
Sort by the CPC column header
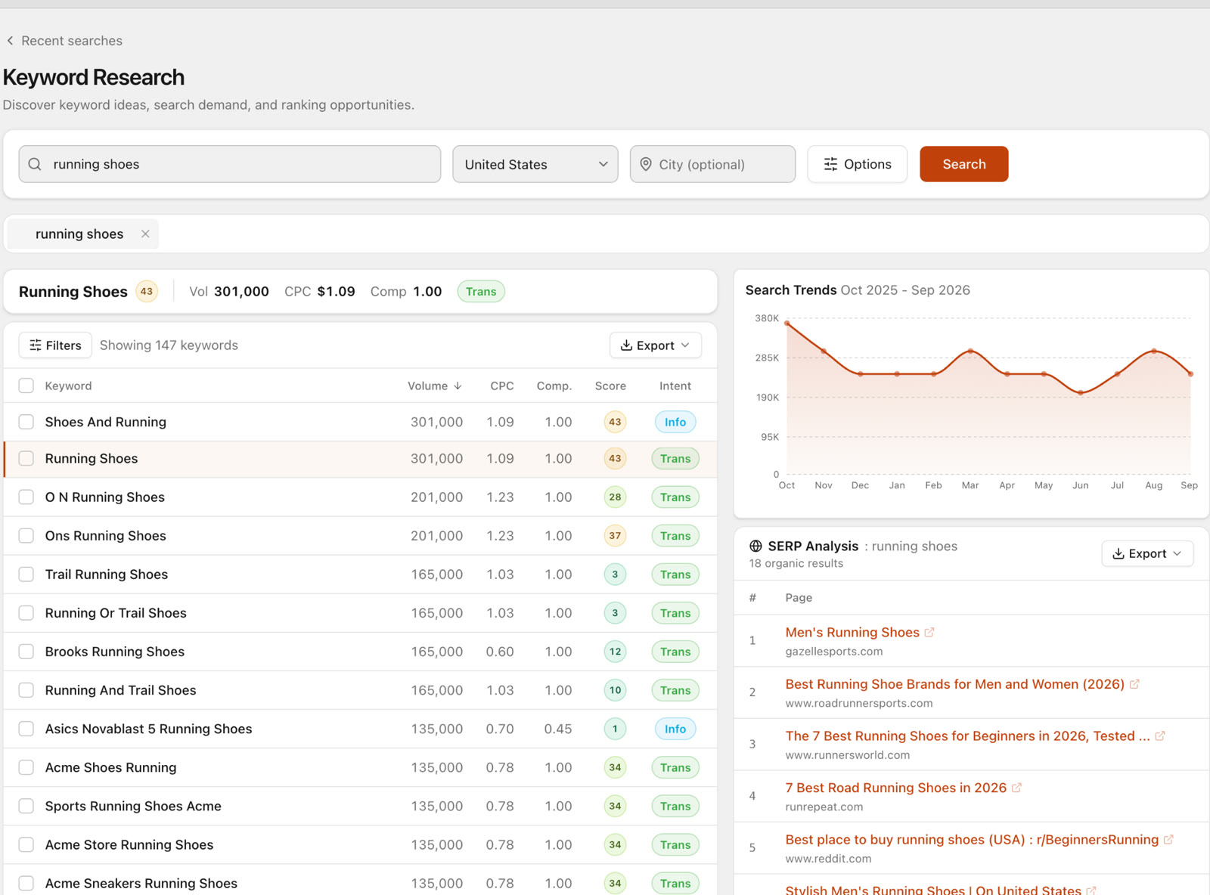[x=502, y=386]
